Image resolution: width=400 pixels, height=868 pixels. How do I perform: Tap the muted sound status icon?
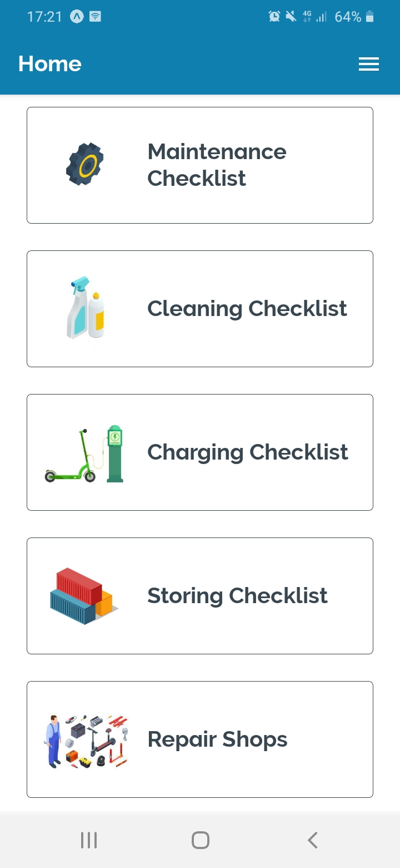291,17
